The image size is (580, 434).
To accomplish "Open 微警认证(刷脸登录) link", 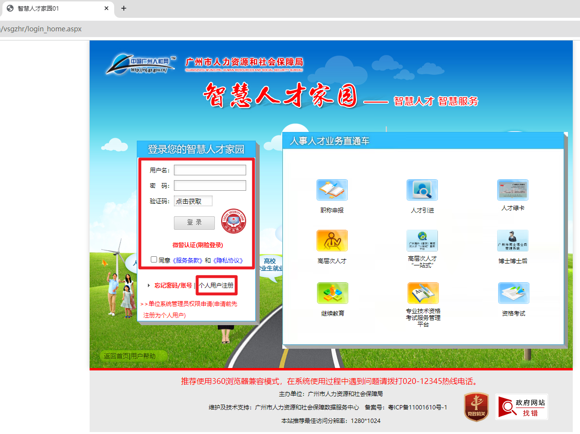I will click(198, 245).
